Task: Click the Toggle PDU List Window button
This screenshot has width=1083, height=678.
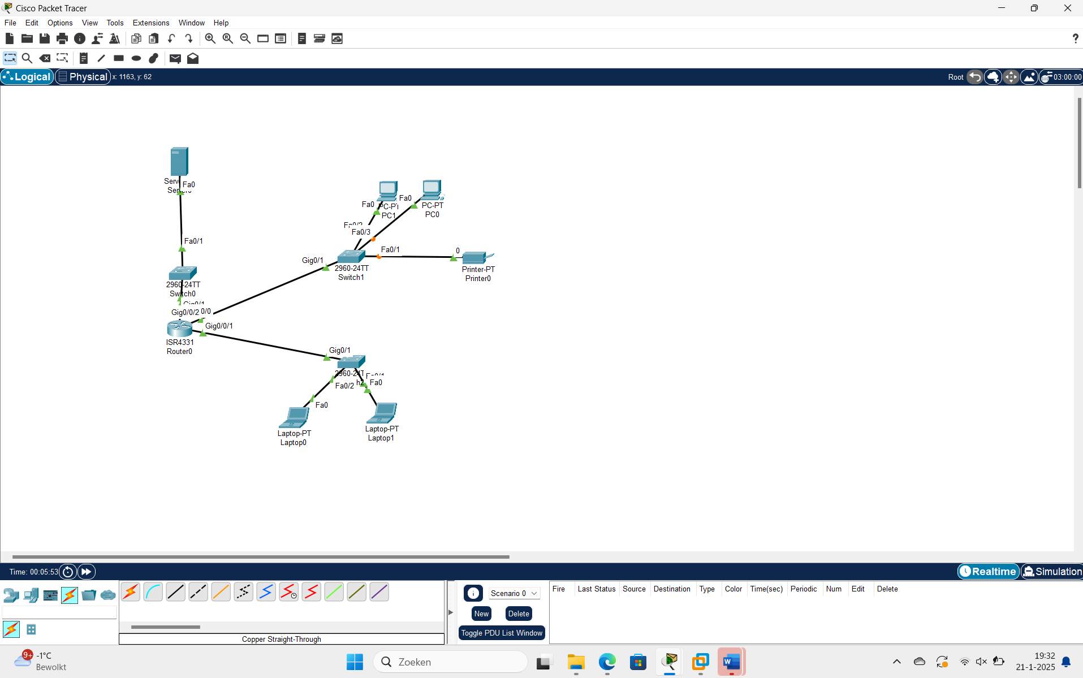Action: point(501,633)
